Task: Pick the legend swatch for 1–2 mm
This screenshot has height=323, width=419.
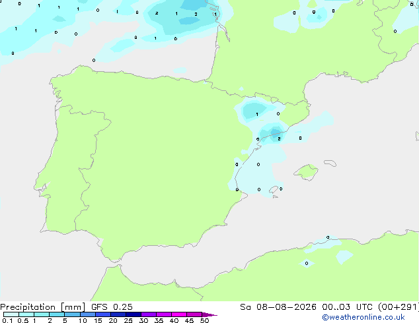Action: click(x=42, y=314)
